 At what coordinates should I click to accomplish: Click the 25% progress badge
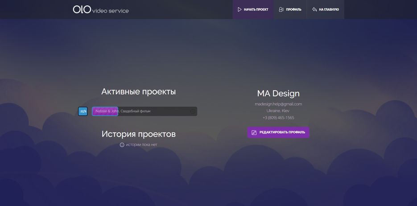click(x=83, y=111)
